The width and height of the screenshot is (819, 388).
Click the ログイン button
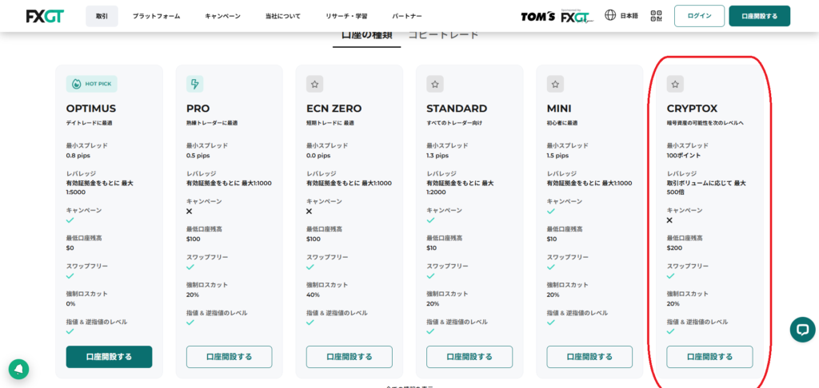(699, 16)
